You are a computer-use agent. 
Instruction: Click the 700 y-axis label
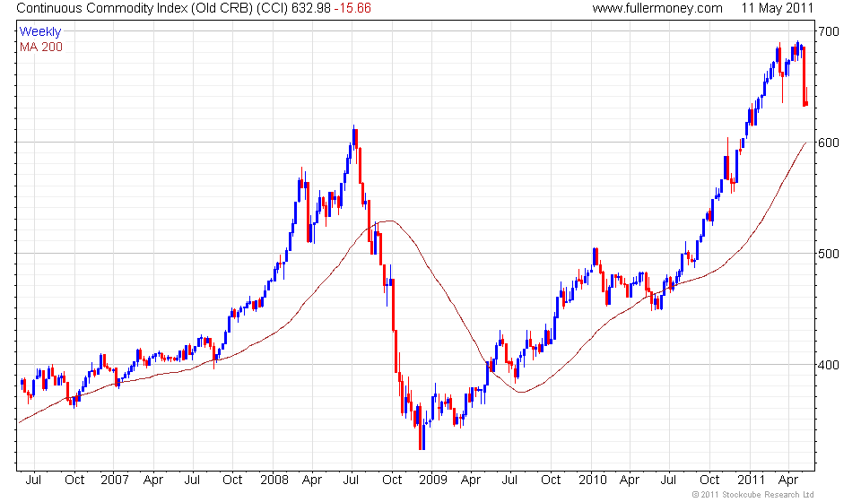[x=829, y=31]
